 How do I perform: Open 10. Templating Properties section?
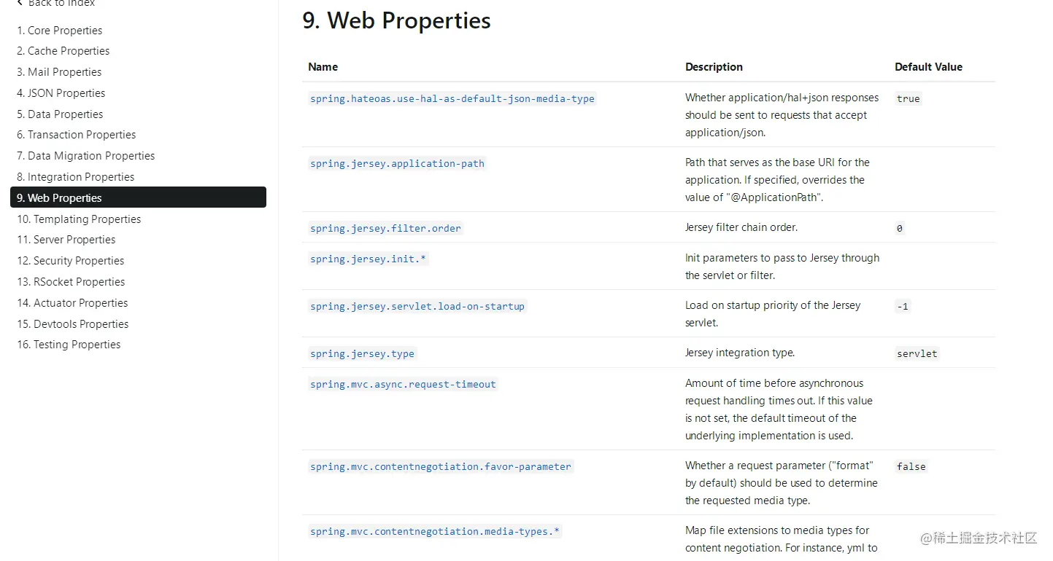(x=79, y=219)
